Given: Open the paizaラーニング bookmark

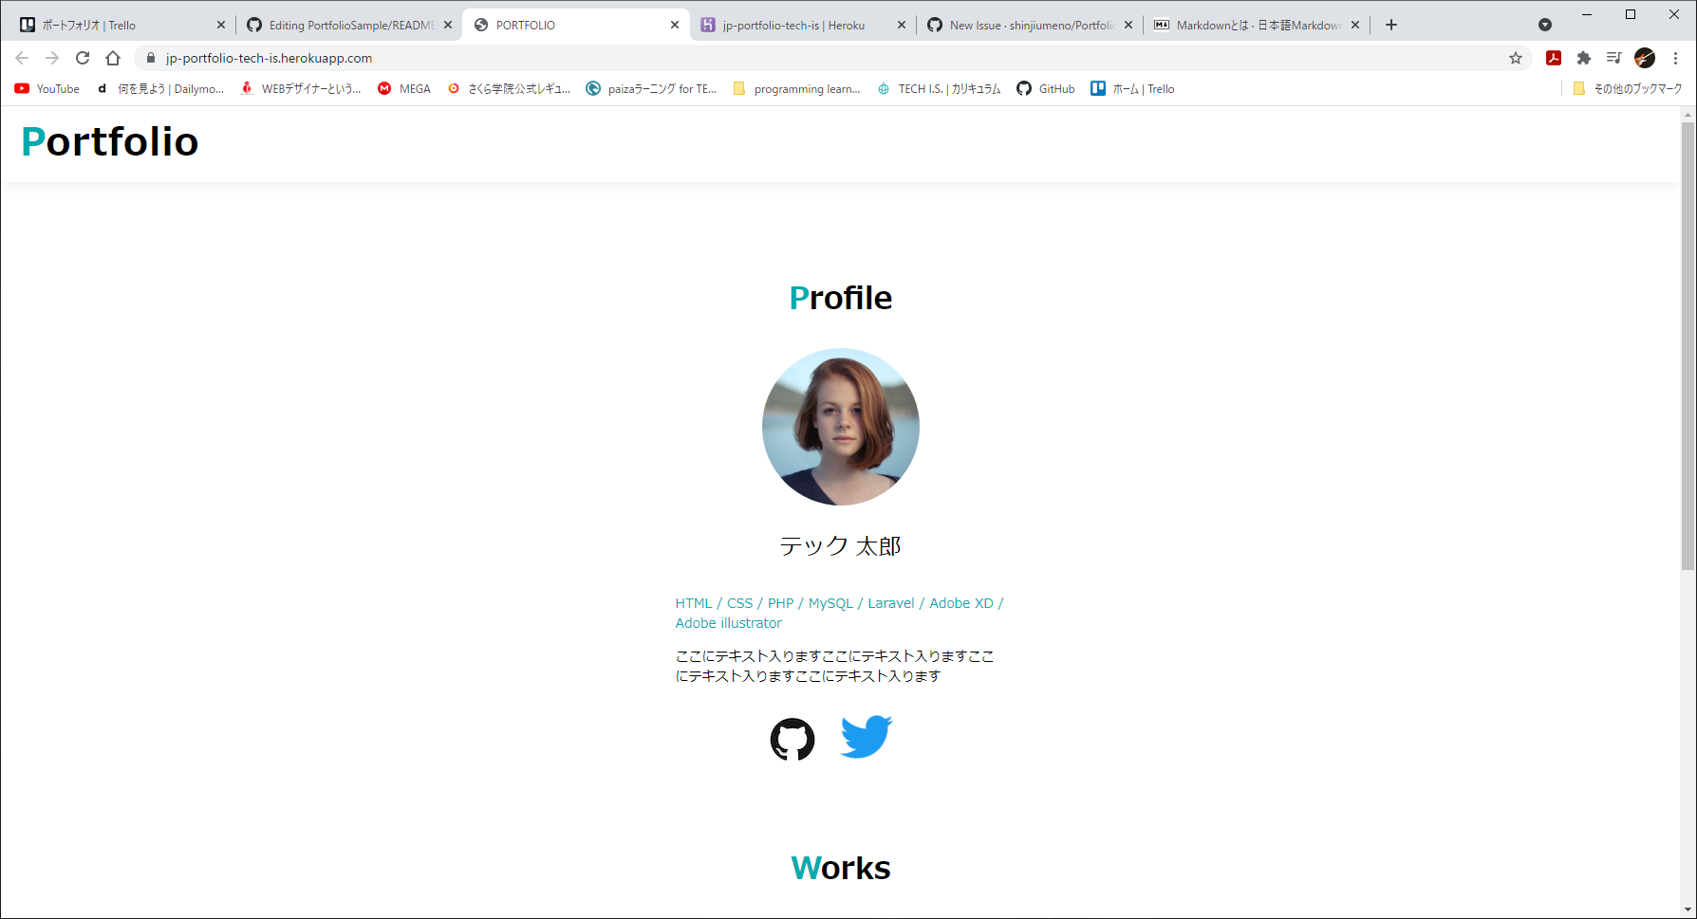Looking at the screenshot, I should tap(651, 88).
